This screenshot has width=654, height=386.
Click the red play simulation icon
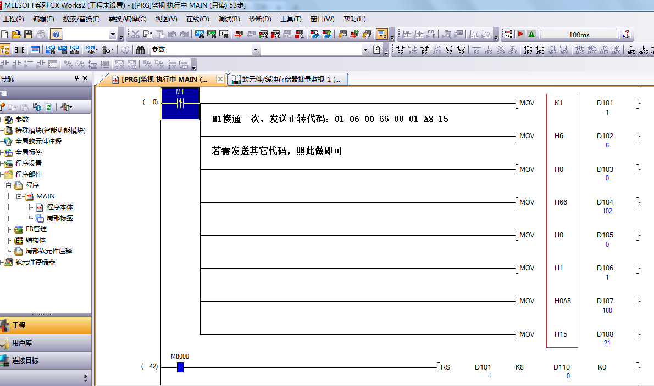[520, 35]
